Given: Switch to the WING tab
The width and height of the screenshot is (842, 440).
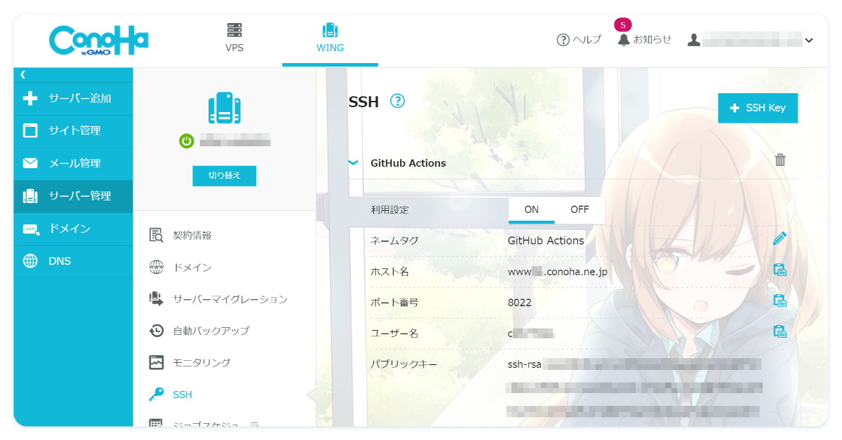Looking at the screenshot, I should pos(330,39).
